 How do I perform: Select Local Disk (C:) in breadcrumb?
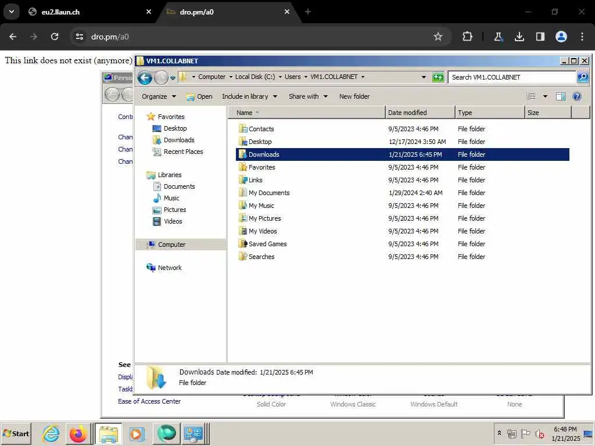[255, 77]
